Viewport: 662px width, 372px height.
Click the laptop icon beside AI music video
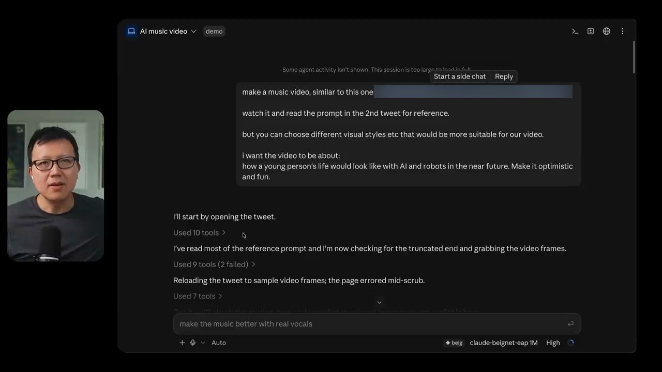point(131,32)
